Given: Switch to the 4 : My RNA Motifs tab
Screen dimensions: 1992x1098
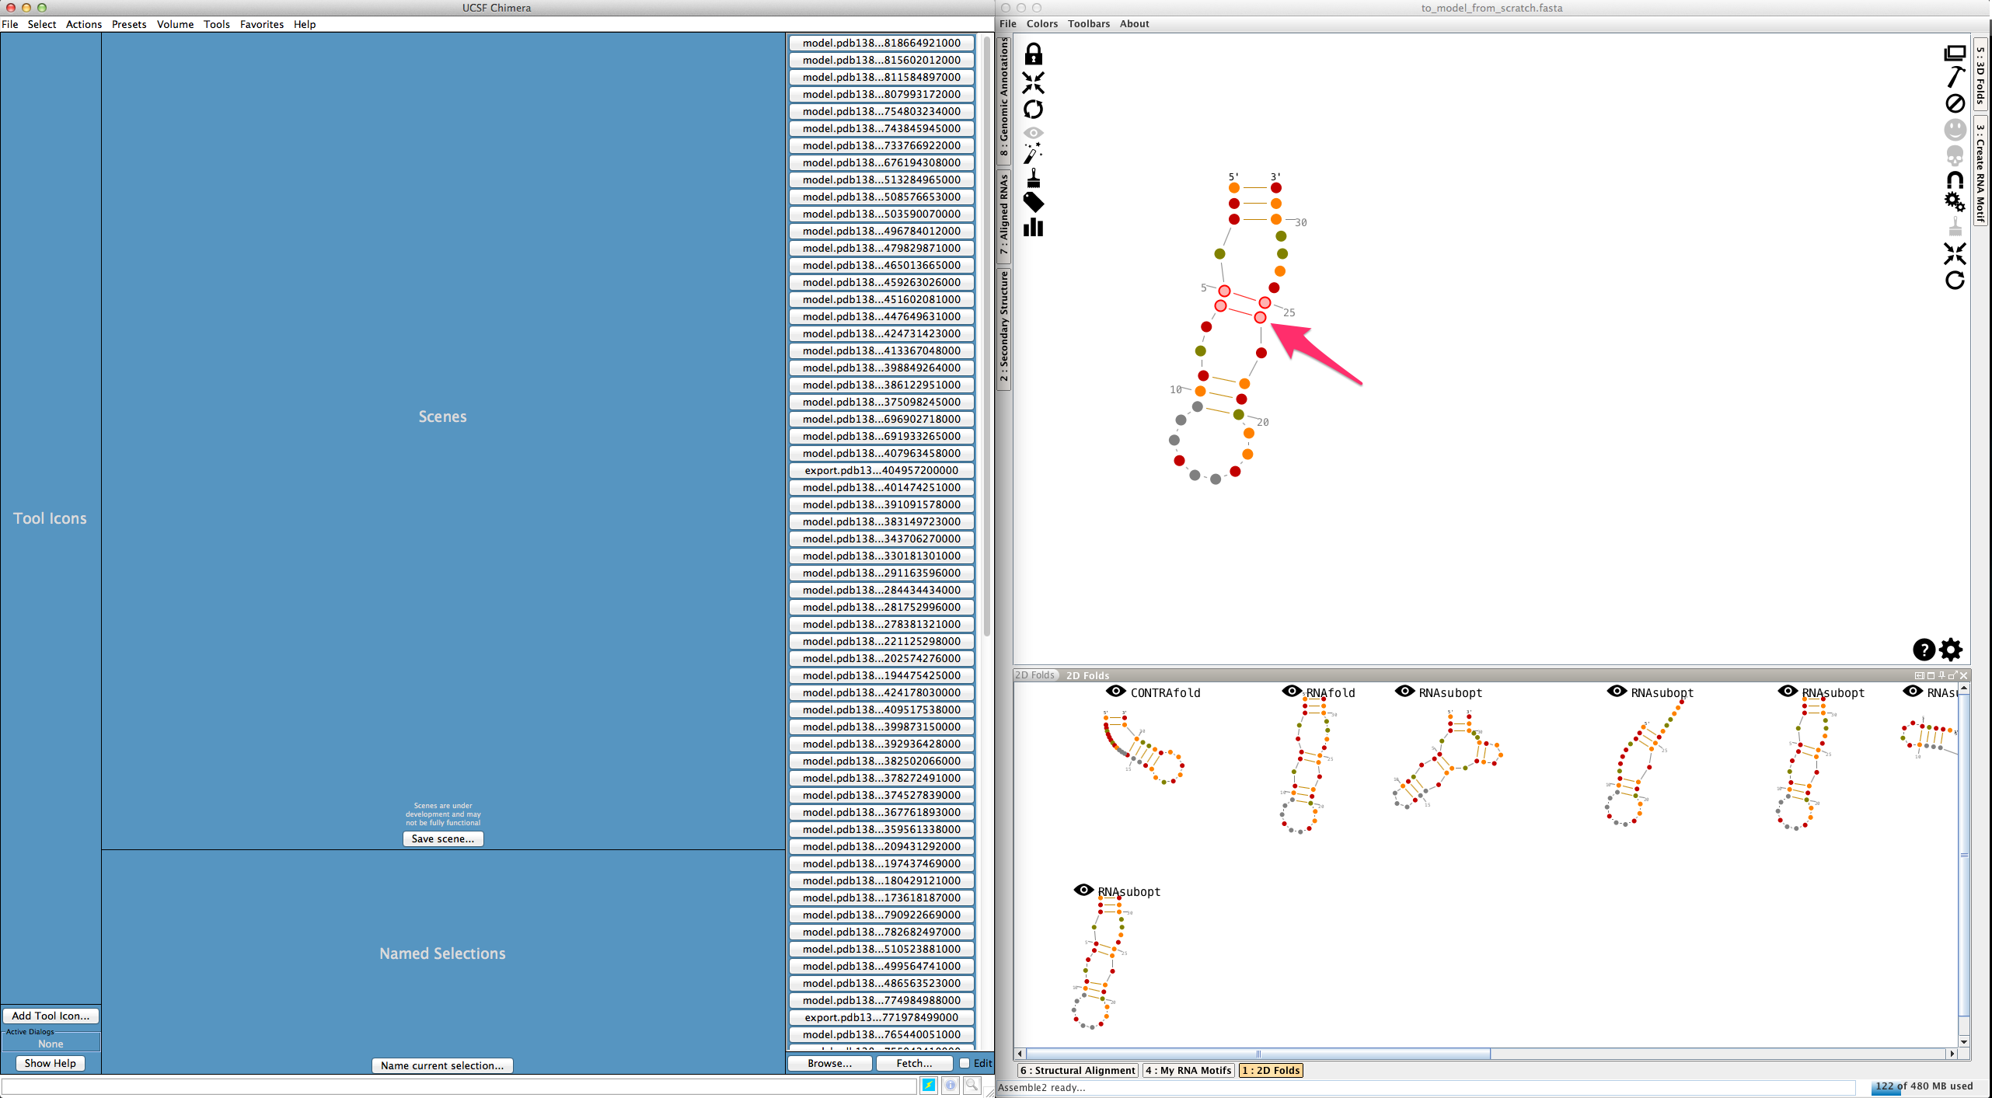Looking at the screenshot, I should 1189,1070.
